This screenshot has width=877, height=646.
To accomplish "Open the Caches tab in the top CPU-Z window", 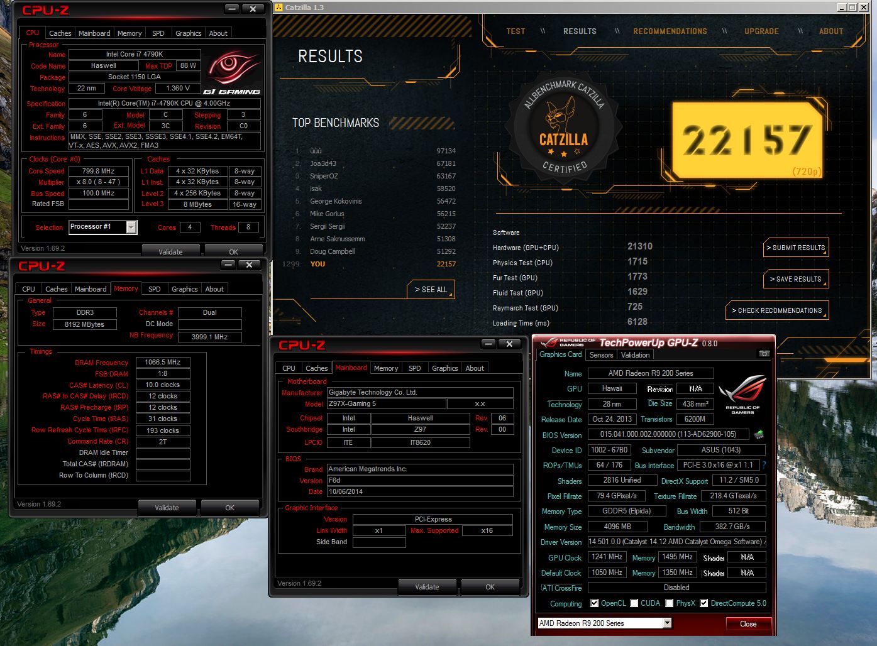I will click(60, 33).
